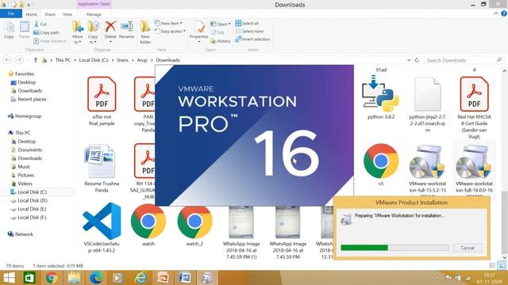Select Local Disk (F:) in the sidebar

pyautogui.click(x=32, y=218)
